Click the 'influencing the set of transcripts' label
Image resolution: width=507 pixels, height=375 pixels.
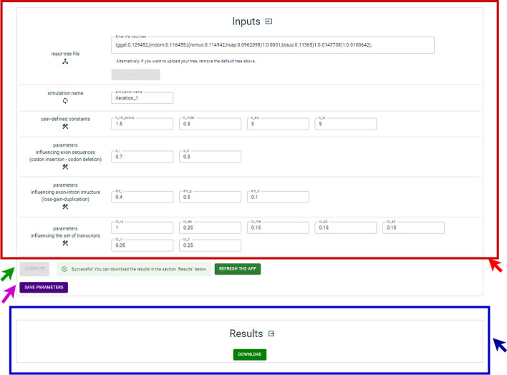tap(65, 235)
